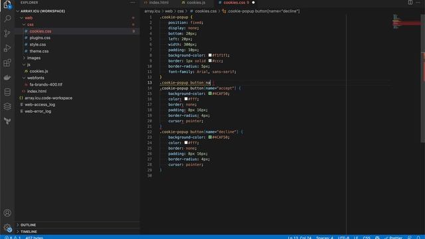
Task: Open the Explorer view in activity bar
Action: (7, 5)
